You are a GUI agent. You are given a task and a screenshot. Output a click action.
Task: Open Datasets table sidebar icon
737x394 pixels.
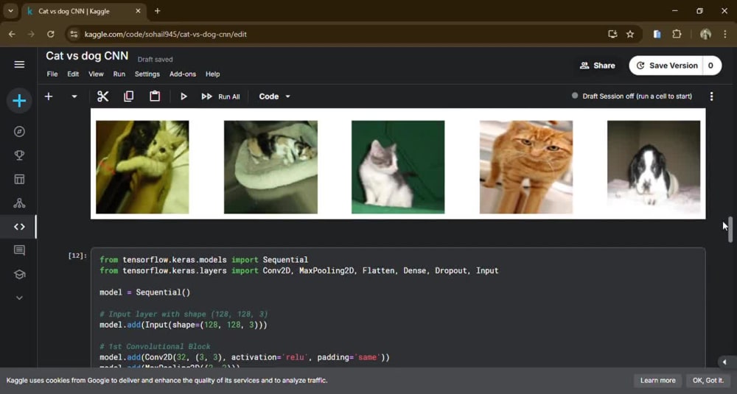click(19, 180)
